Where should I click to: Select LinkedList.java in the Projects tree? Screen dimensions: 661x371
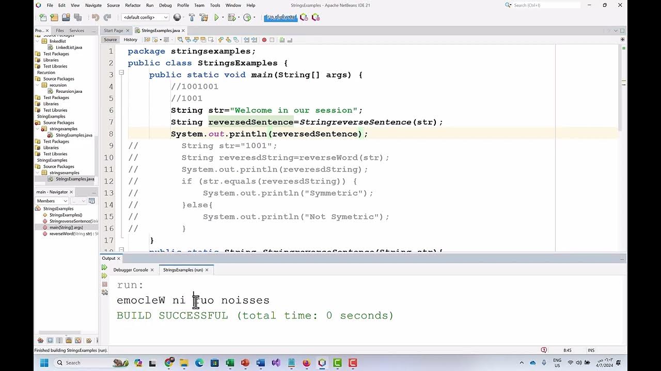(x=69, y=47)
